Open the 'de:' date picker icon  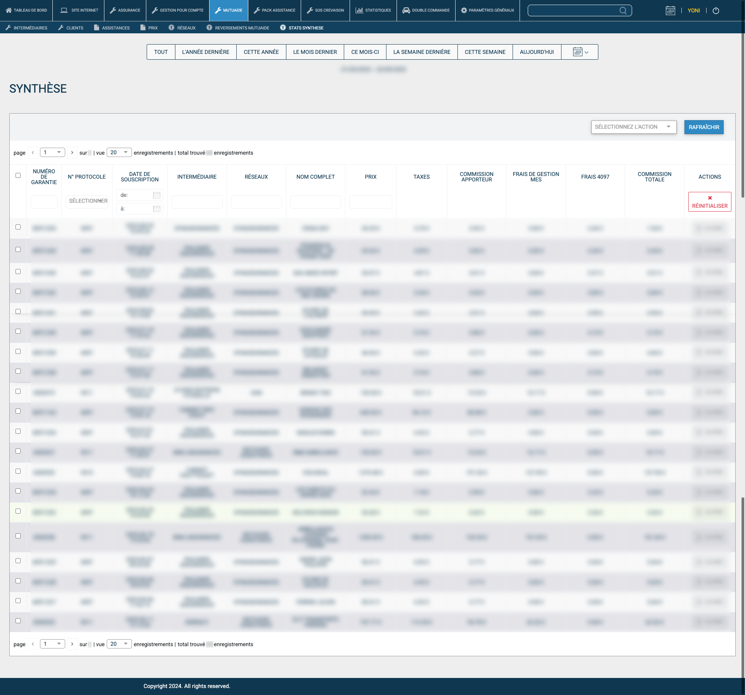pos(156,195)
